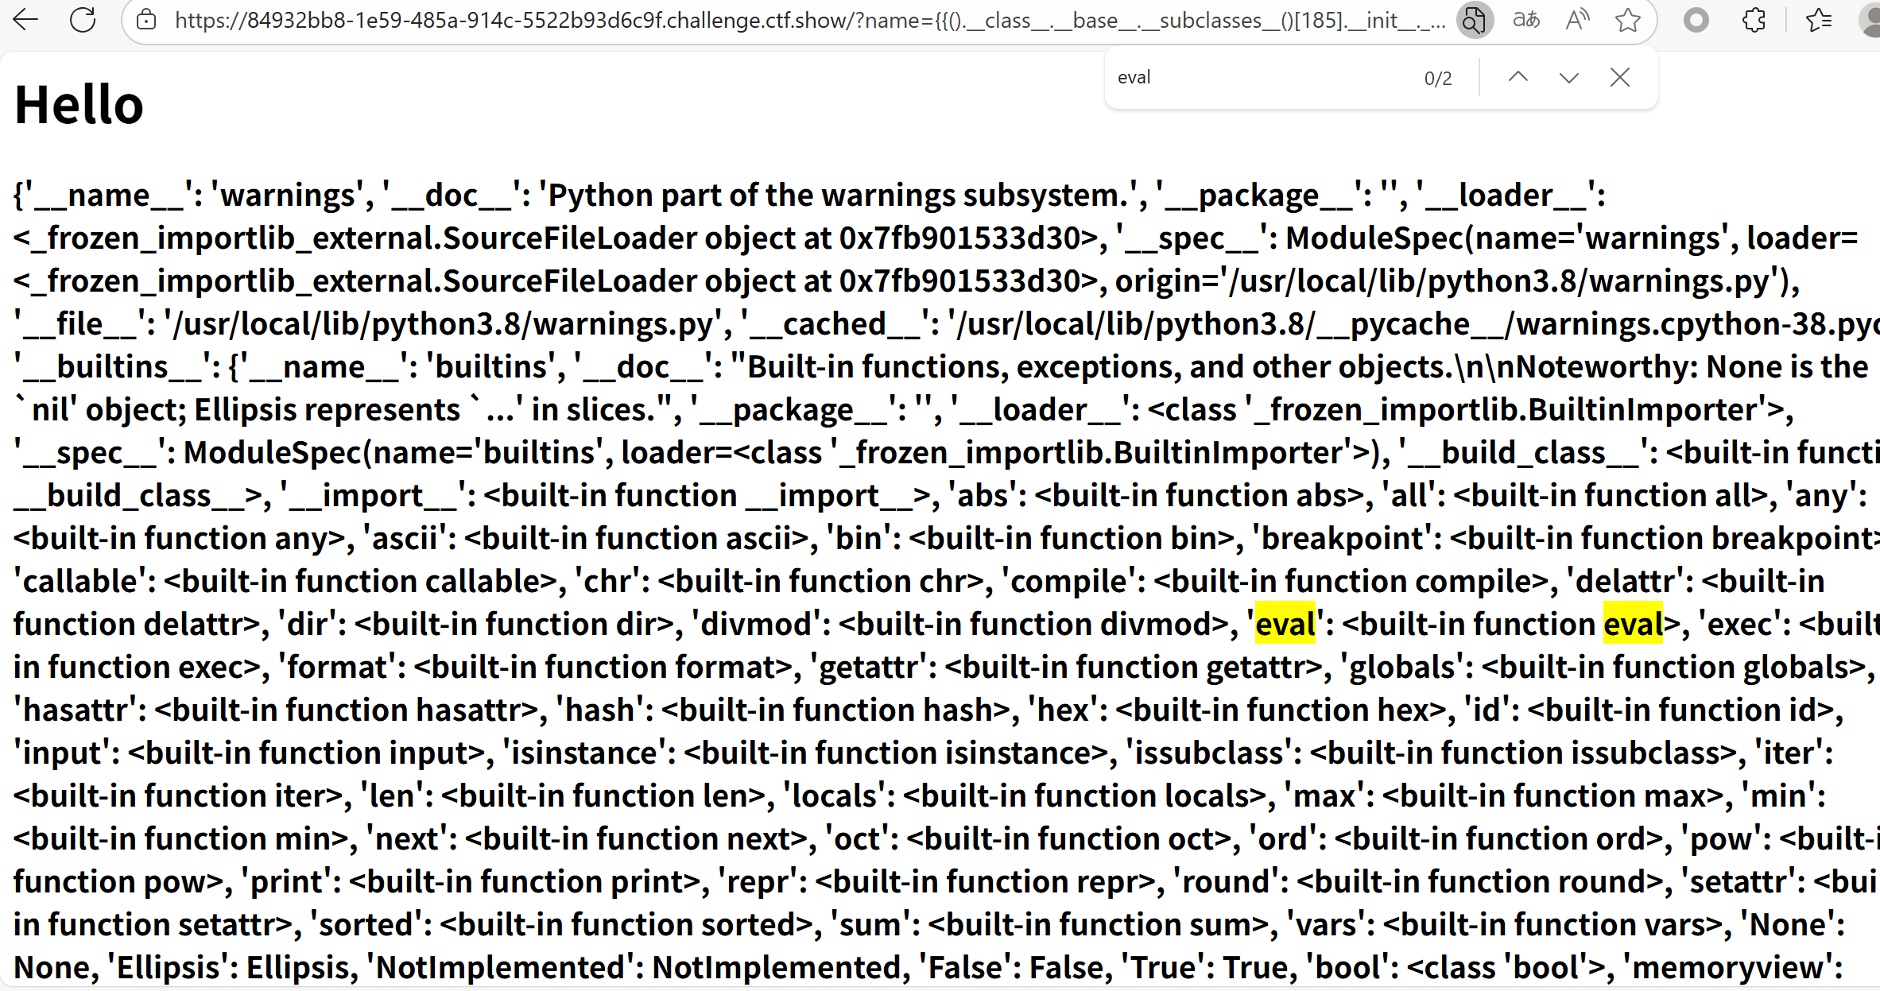Click the Refresh page icon
The image size is (1880, 991).
(x=83, y=20)
